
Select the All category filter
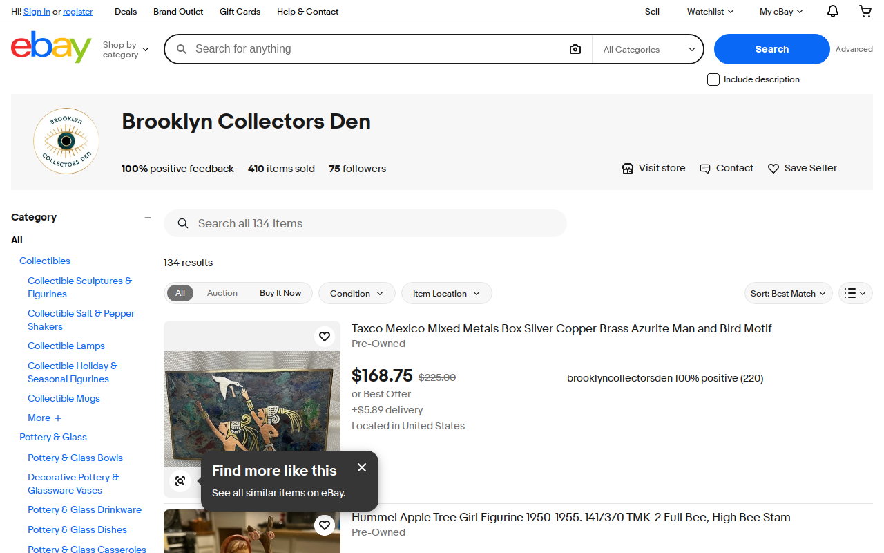[x=17, y=240]
